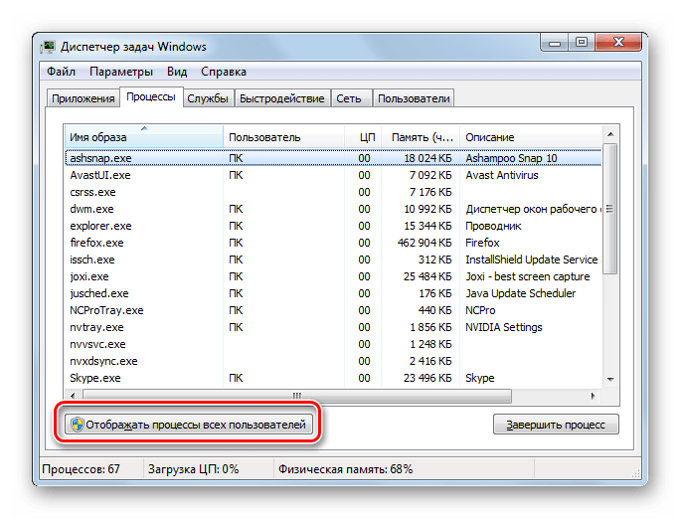Select the NCProTray.exe process
Image resolution: width=681 pixels, height=519 pixels.
pos(333,310)
